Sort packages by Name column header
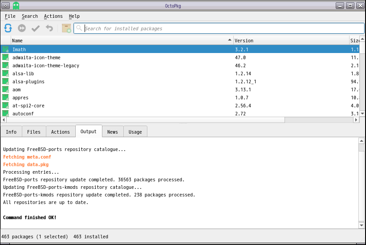Screen dimensions: 366x245 (120, 41)
